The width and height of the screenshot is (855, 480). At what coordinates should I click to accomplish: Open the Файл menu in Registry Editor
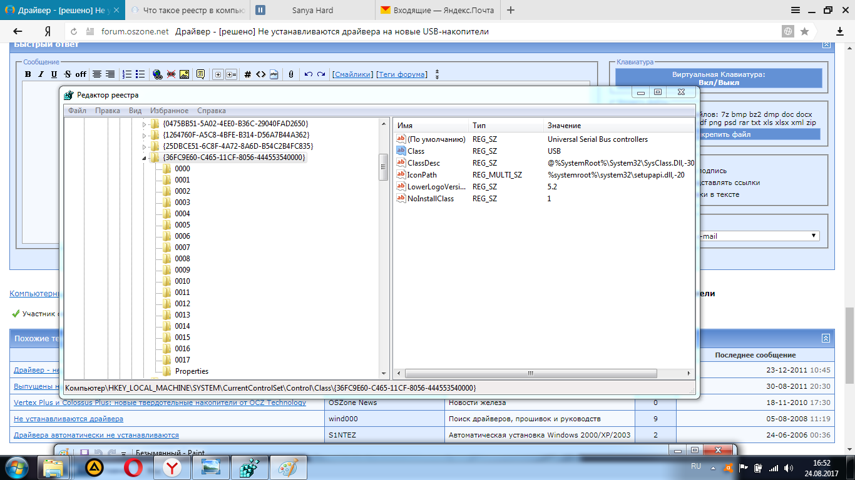78,111
